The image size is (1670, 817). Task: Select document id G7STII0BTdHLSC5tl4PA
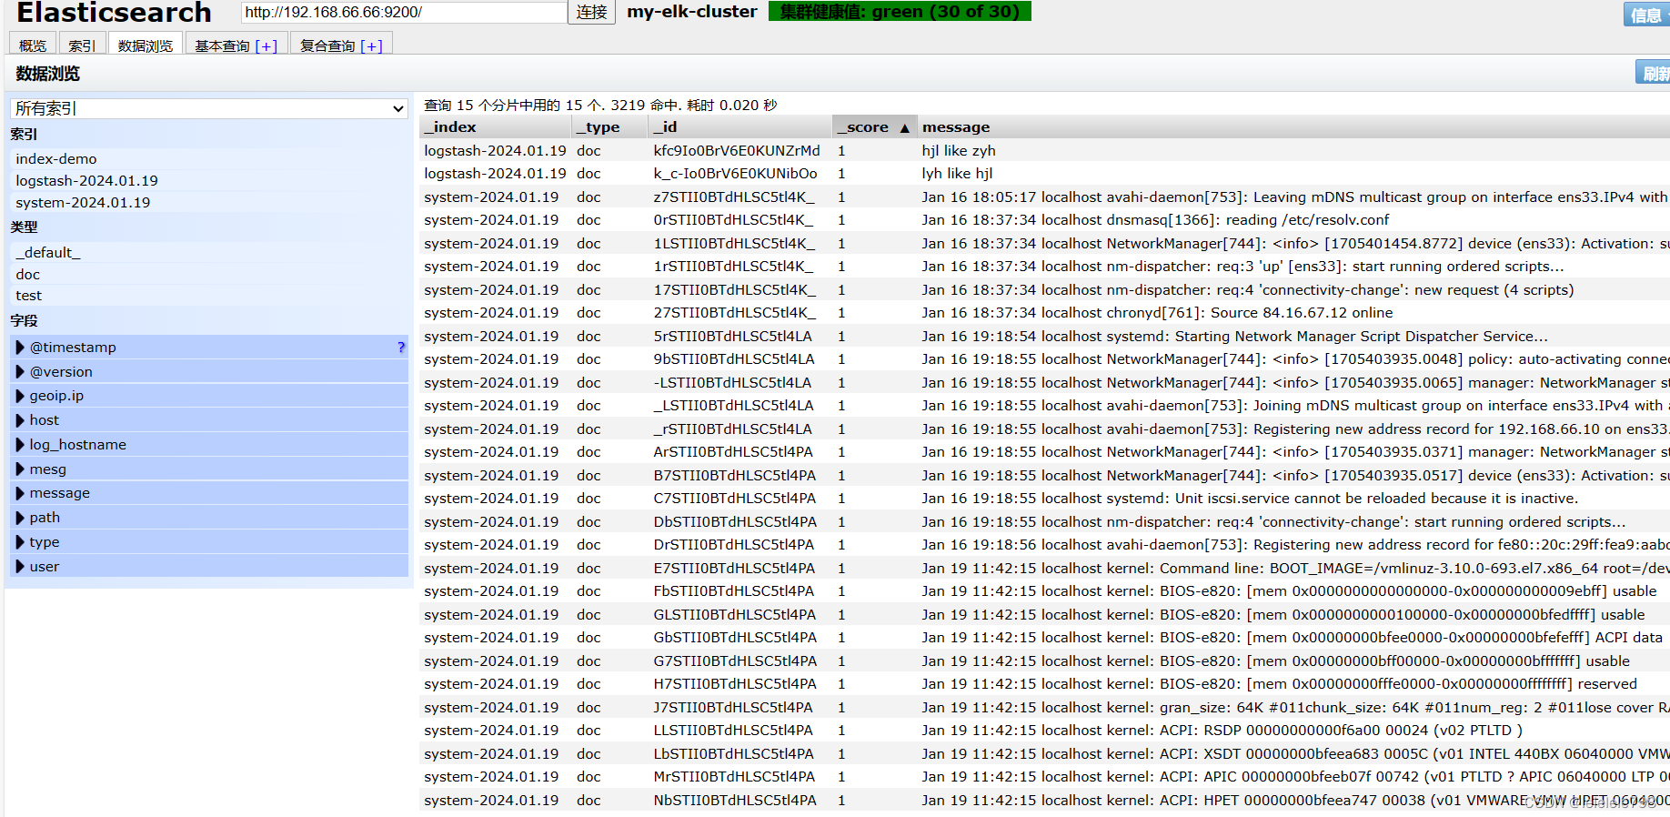tap(735, 661)
